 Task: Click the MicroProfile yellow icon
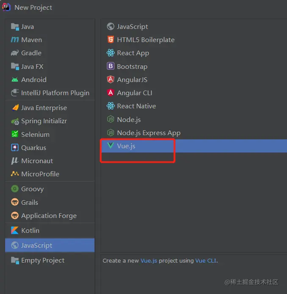tap(15, 174)
